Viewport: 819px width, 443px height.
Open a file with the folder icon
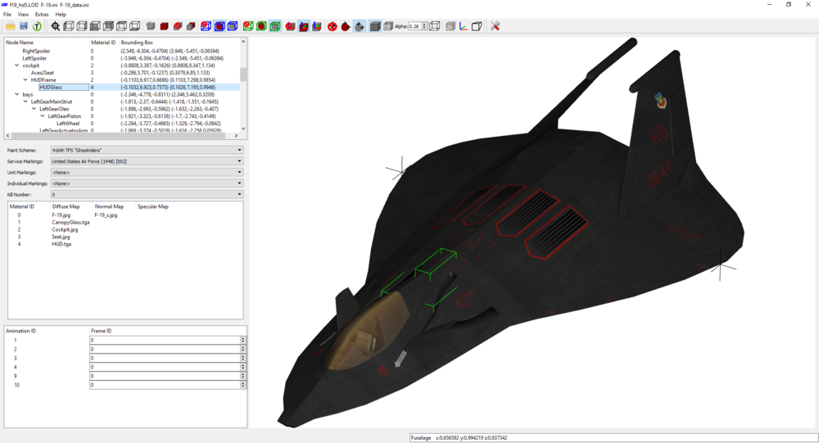(11, 26)
